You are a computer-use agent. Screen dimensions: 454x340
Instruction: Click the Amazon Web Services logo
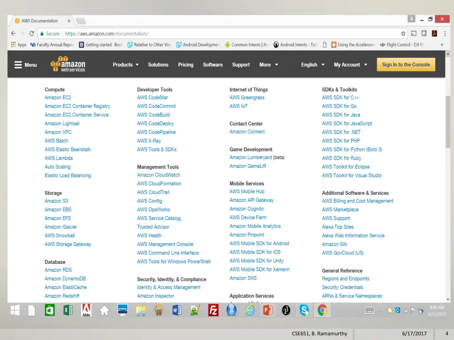pos(68,64)
